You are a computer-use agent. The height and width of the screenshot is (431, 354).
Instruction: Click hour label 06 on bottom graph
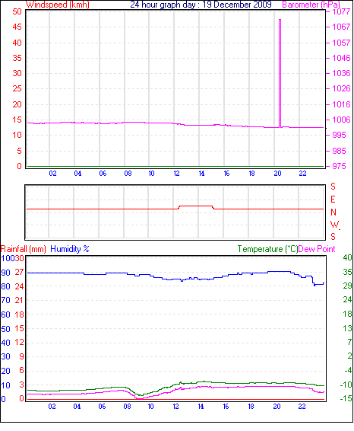tap(102, 407)
